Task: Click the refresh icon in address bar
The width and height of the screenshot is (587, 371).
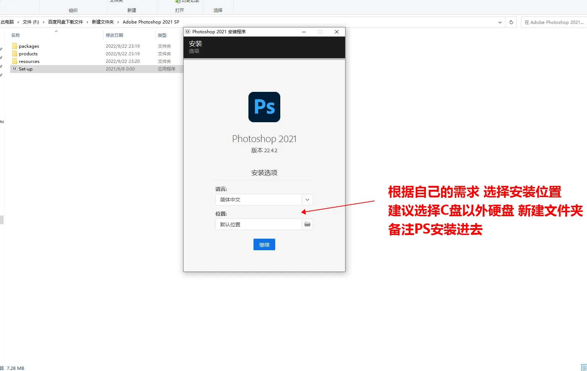Action: (x=511, y=22)
